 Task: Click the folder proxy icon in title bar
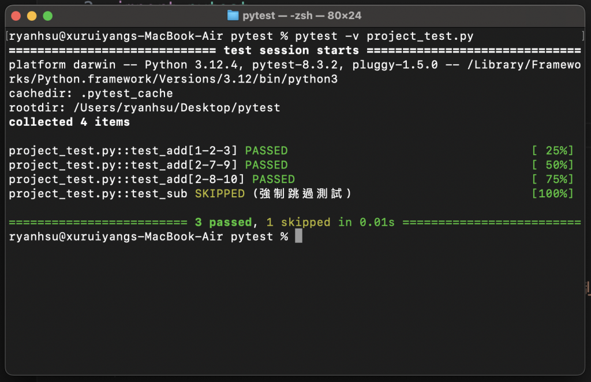tap(233, 16)
